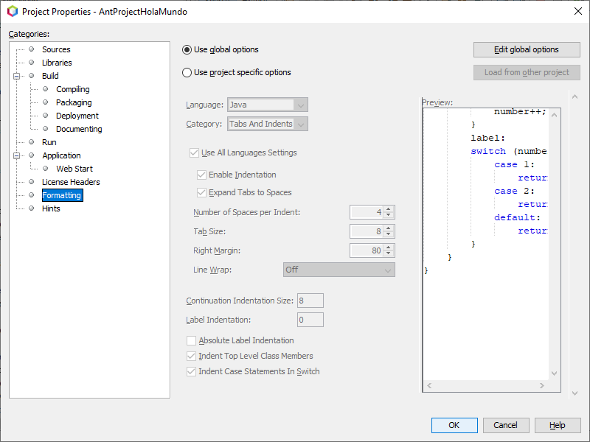590x442 pixels.
Task: Enable Absolute Label Indentation
Action: (x=191, y=340)
